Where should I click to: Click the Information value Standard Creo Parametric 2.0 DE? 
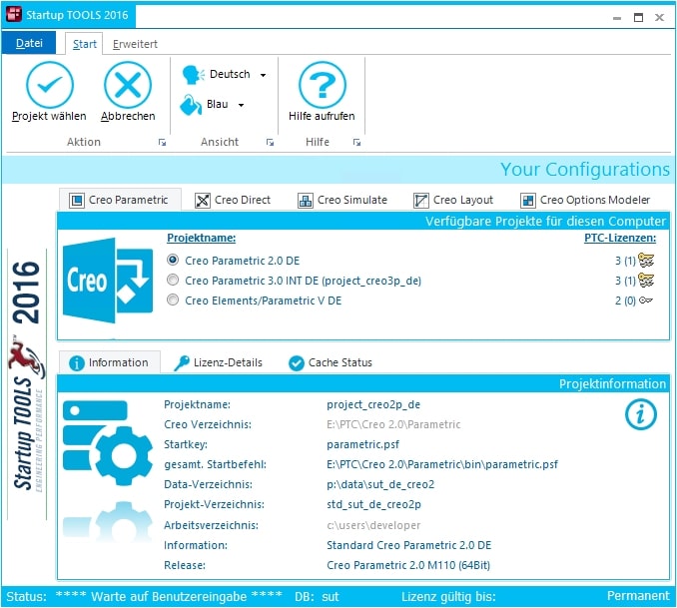[x=409, y=545]
